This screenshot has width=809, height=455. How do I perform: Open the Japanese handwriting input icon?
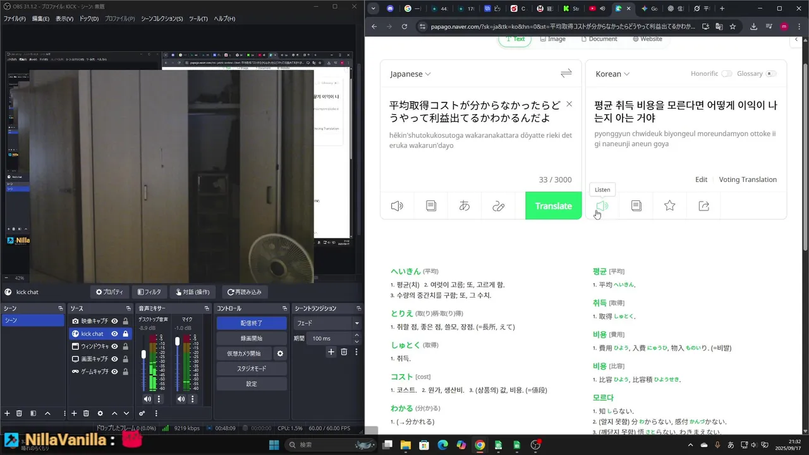465,206
